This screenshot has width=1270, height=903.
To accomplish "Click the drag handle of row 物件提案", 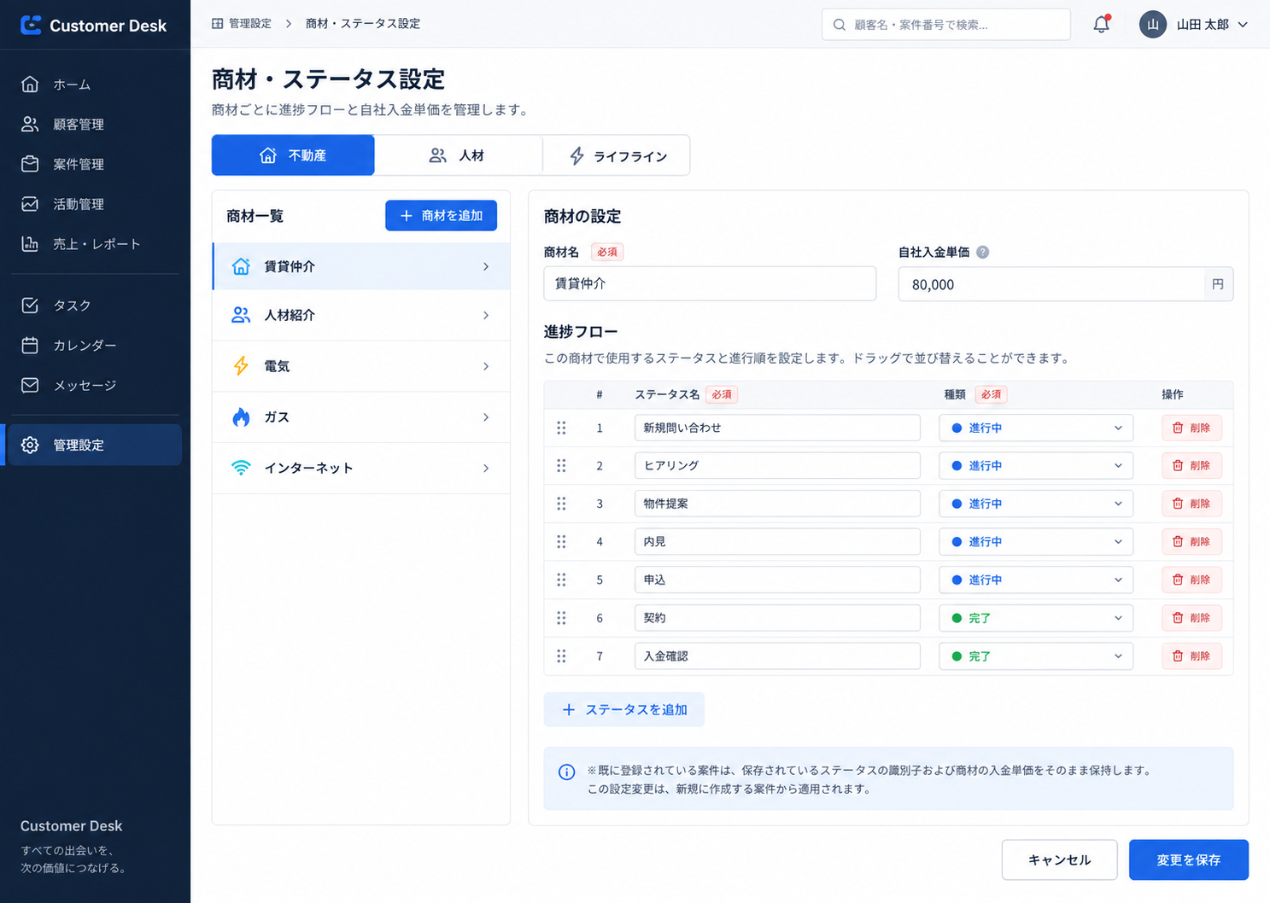I will 561,504.
